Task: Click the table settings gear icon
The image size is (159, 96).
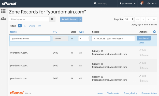Action: pyautogui.click(x=154, y=32)
